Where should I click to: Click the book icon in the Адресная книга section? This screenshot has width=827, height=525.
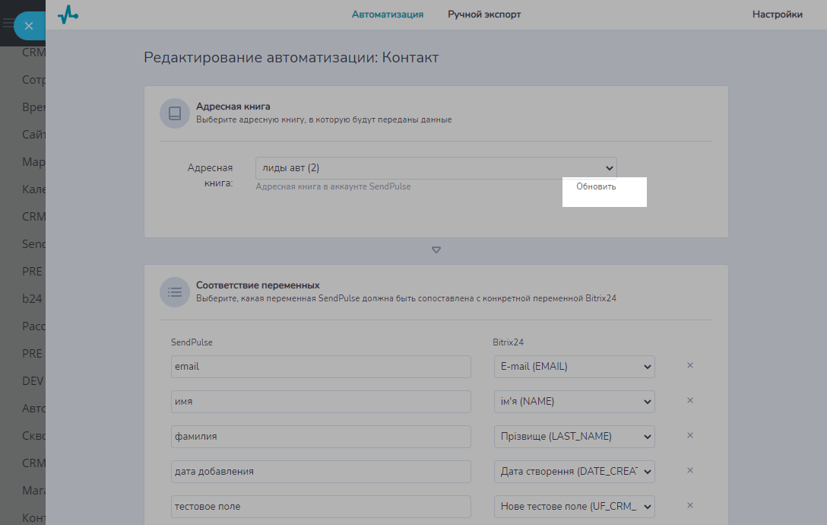point(175,113)
